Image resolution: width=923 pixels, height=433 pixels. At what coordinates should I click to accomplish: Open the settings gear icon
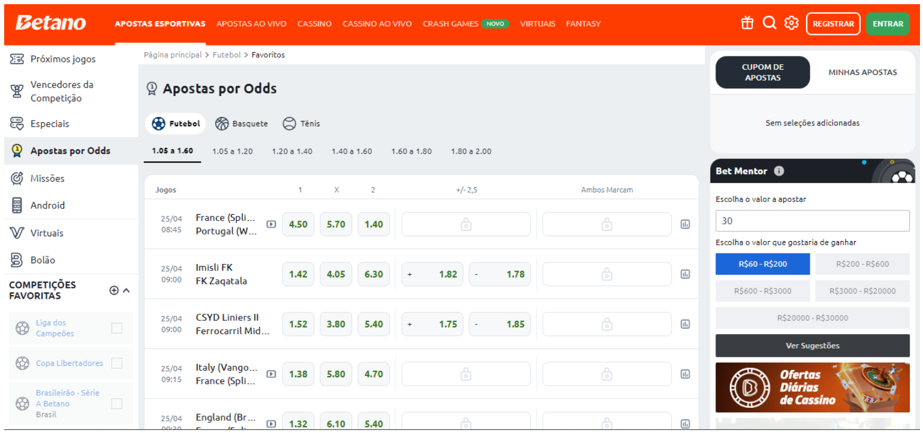coord(792,23)
